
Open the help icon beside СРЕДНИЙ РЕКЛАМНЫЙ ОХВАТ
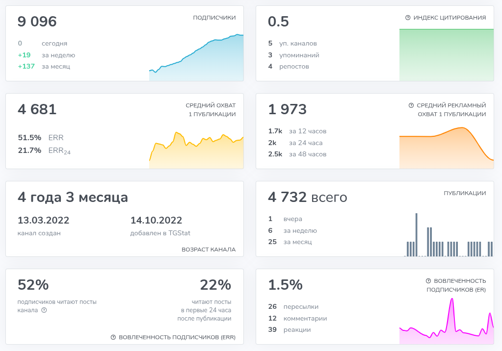point(411,105)
